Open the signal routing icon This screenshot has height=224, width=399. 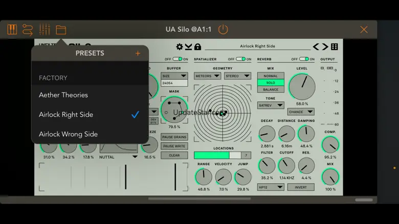tap(28, 30)
